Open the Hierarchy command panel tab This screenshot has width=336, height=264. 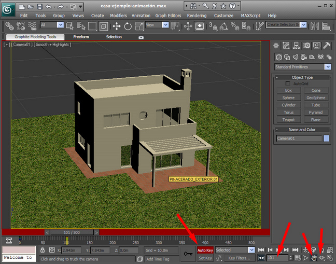(297, 46)
